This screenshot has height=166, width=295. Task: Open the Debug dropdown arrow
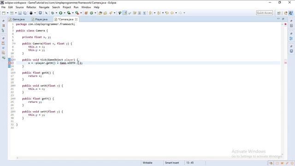click(x=56, y=13)
